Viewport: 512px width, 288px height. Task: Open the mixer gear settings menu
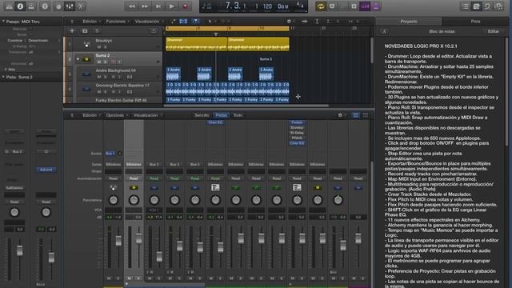pyautogui.click(x=340, y=115)
